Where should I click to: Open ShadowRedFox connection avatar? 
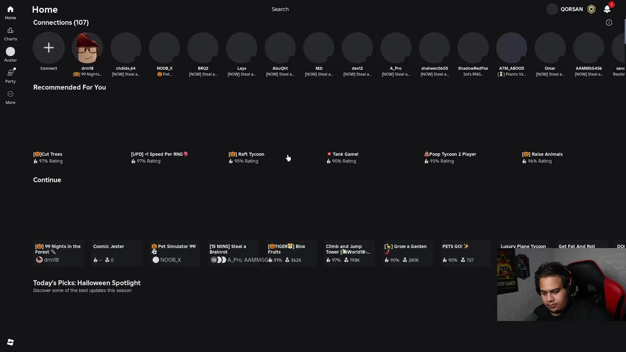click(x=473, y=48)
